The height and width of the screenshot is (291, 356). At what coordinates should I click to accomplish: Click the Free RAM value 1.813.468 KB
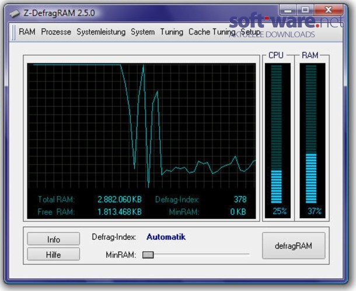[x=120, y=212]
